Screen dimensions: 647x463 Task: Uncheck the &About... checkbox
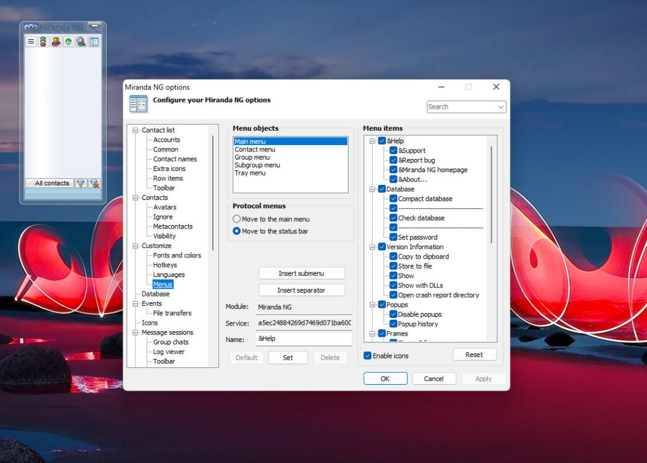click(394, 179)
